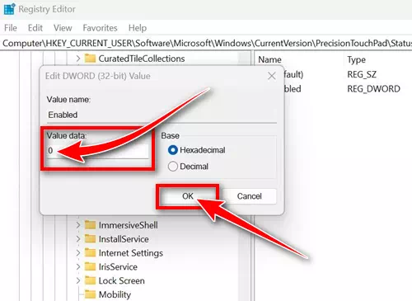Expand the Lock Screen tree node
This screenshot has height=301, width=412.
tap(78, 280)
